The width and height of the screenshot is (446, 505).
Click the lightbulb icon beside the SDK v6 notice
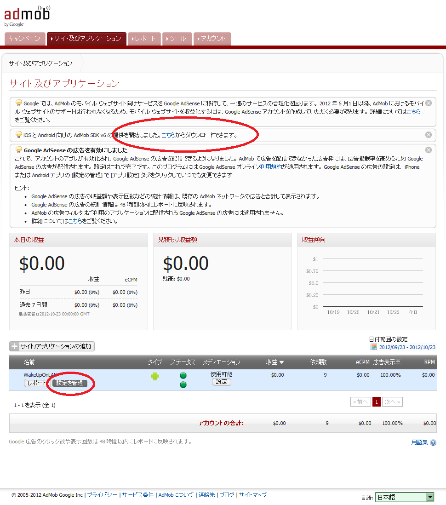(x=19, y=135)
